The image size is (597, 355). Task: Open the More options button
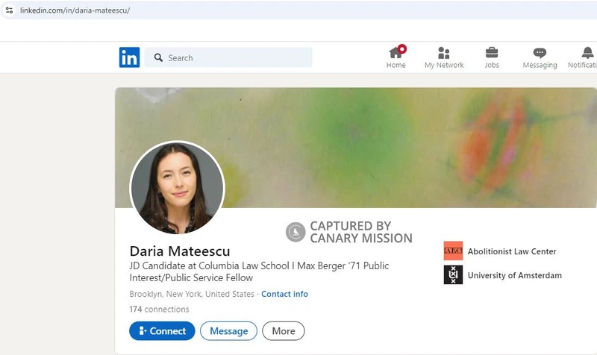click(x=284, y=331)
